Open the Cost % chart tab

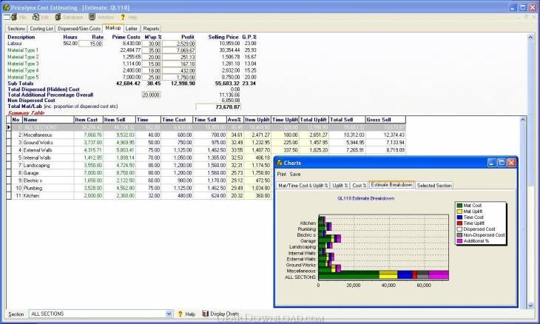pyautogui.click(x=359, y=186)
